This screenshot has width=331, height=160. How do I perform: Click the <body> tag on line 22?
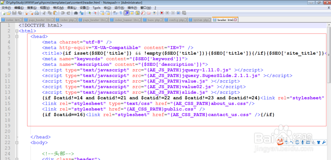tap(39, 142)
